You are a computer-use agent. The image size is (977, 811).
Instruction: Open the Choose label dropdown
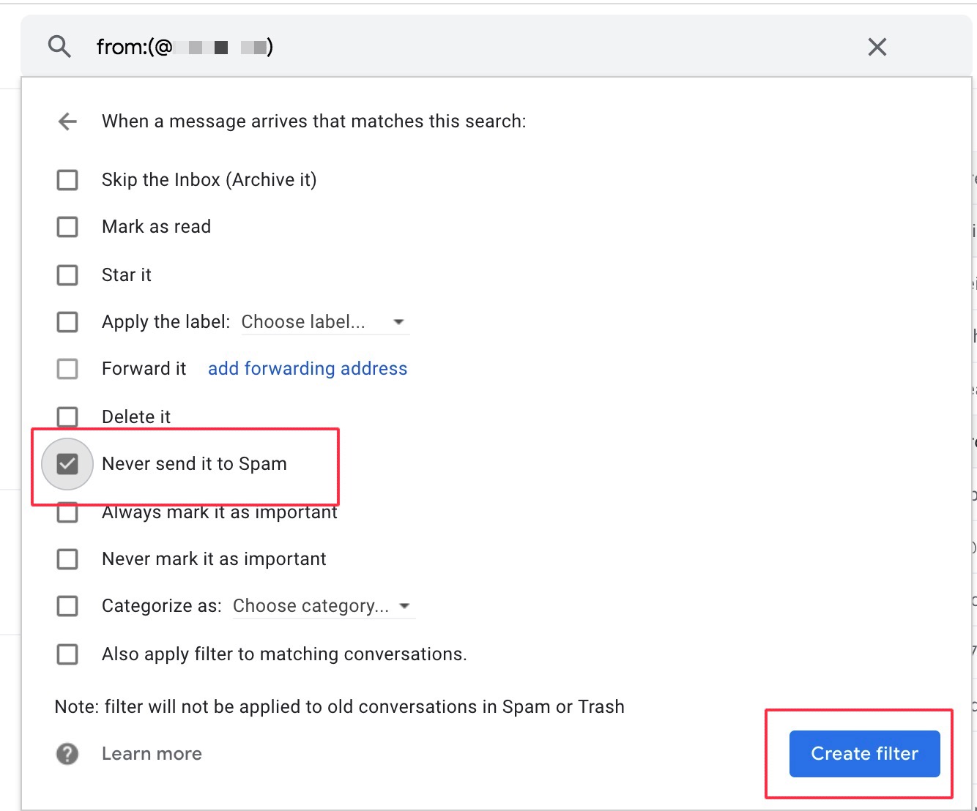(324, 321)
